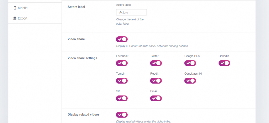Click the Display related videos heading
Image resolution: width=269 pixels, height=123 pixels.
[x=83, y=115]
